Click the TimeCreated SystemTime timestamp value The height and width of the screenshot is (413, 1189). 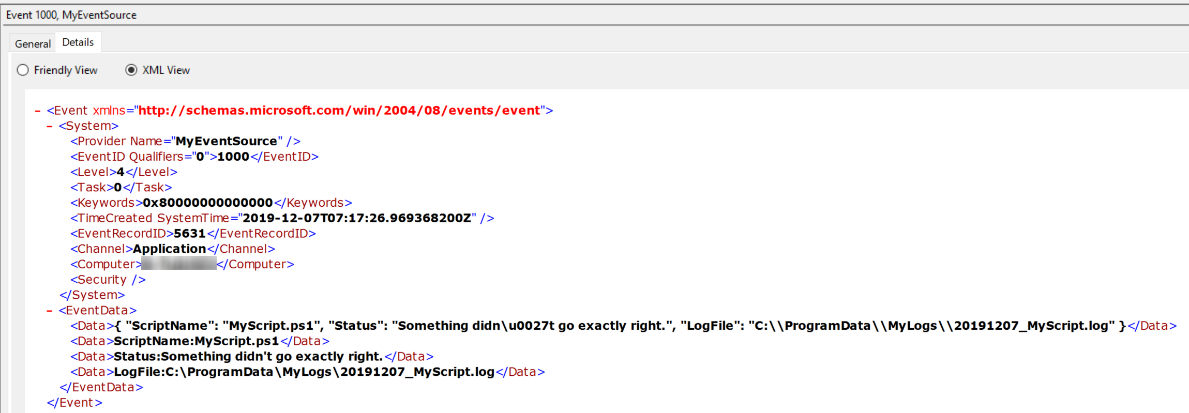pos(356,218)
